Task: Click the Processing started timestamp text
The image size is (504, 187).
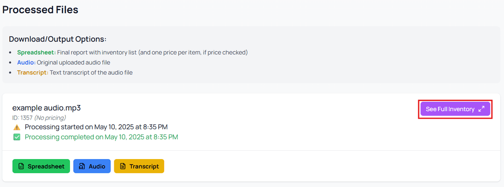Action: [96, 127]
